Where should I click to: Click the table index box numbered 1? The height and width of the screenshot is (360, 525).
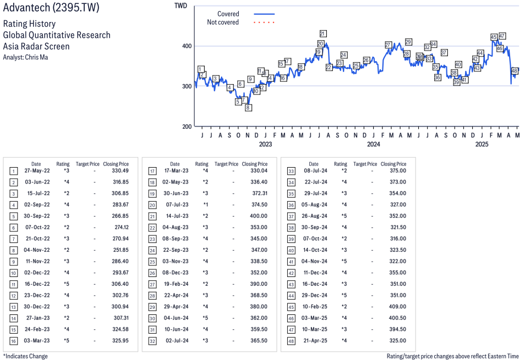click(x=13, y=171)
